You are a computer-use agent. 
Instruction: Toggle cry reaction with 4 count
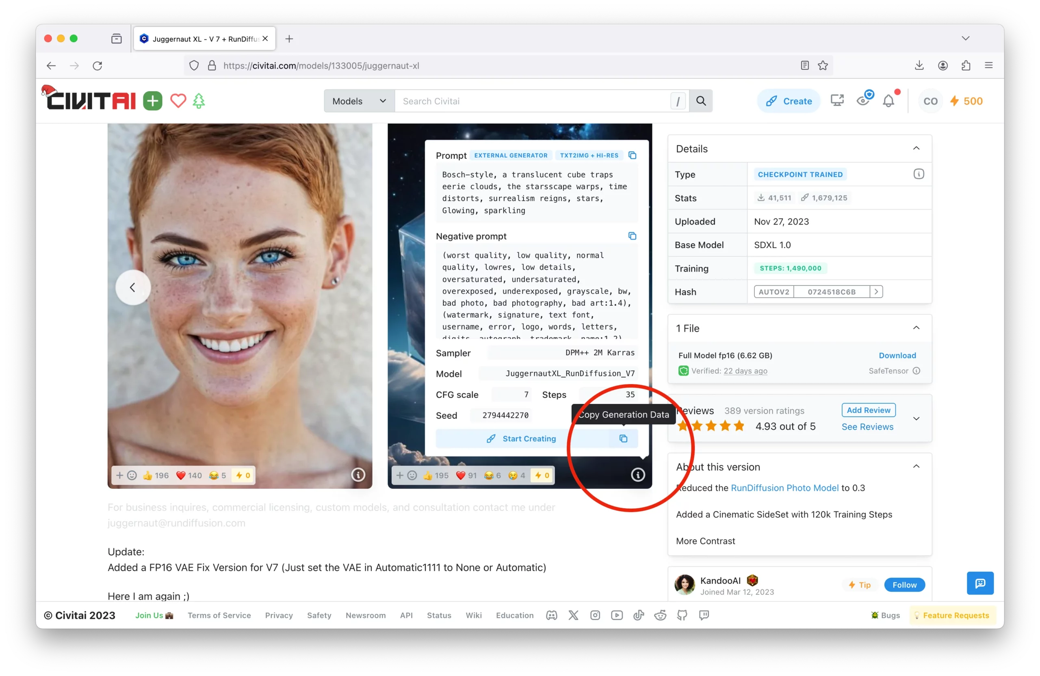tap(517, 475)
